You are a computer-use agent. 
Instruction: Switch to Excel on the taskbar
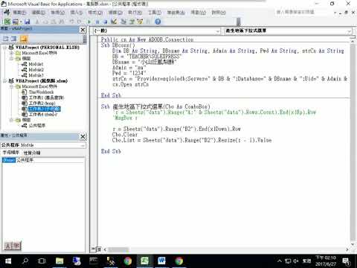[144, 261]
